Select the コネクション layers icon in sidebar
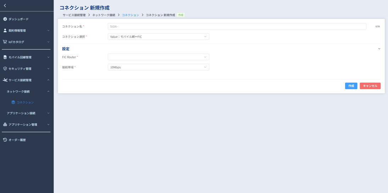Image resolution: width=388 pixels, height=193 pixels. pyautogui.click(x=13, y=102)
